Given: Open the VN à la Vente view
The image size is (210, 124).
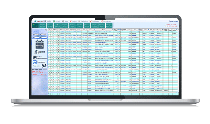Looking at the screenshot, I should (57, 26).
